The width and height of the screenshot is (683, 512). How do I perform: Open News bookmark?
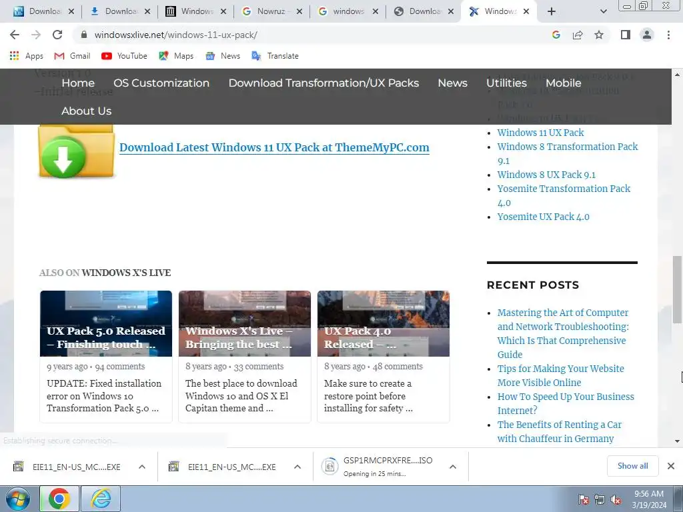pos(223,56)
